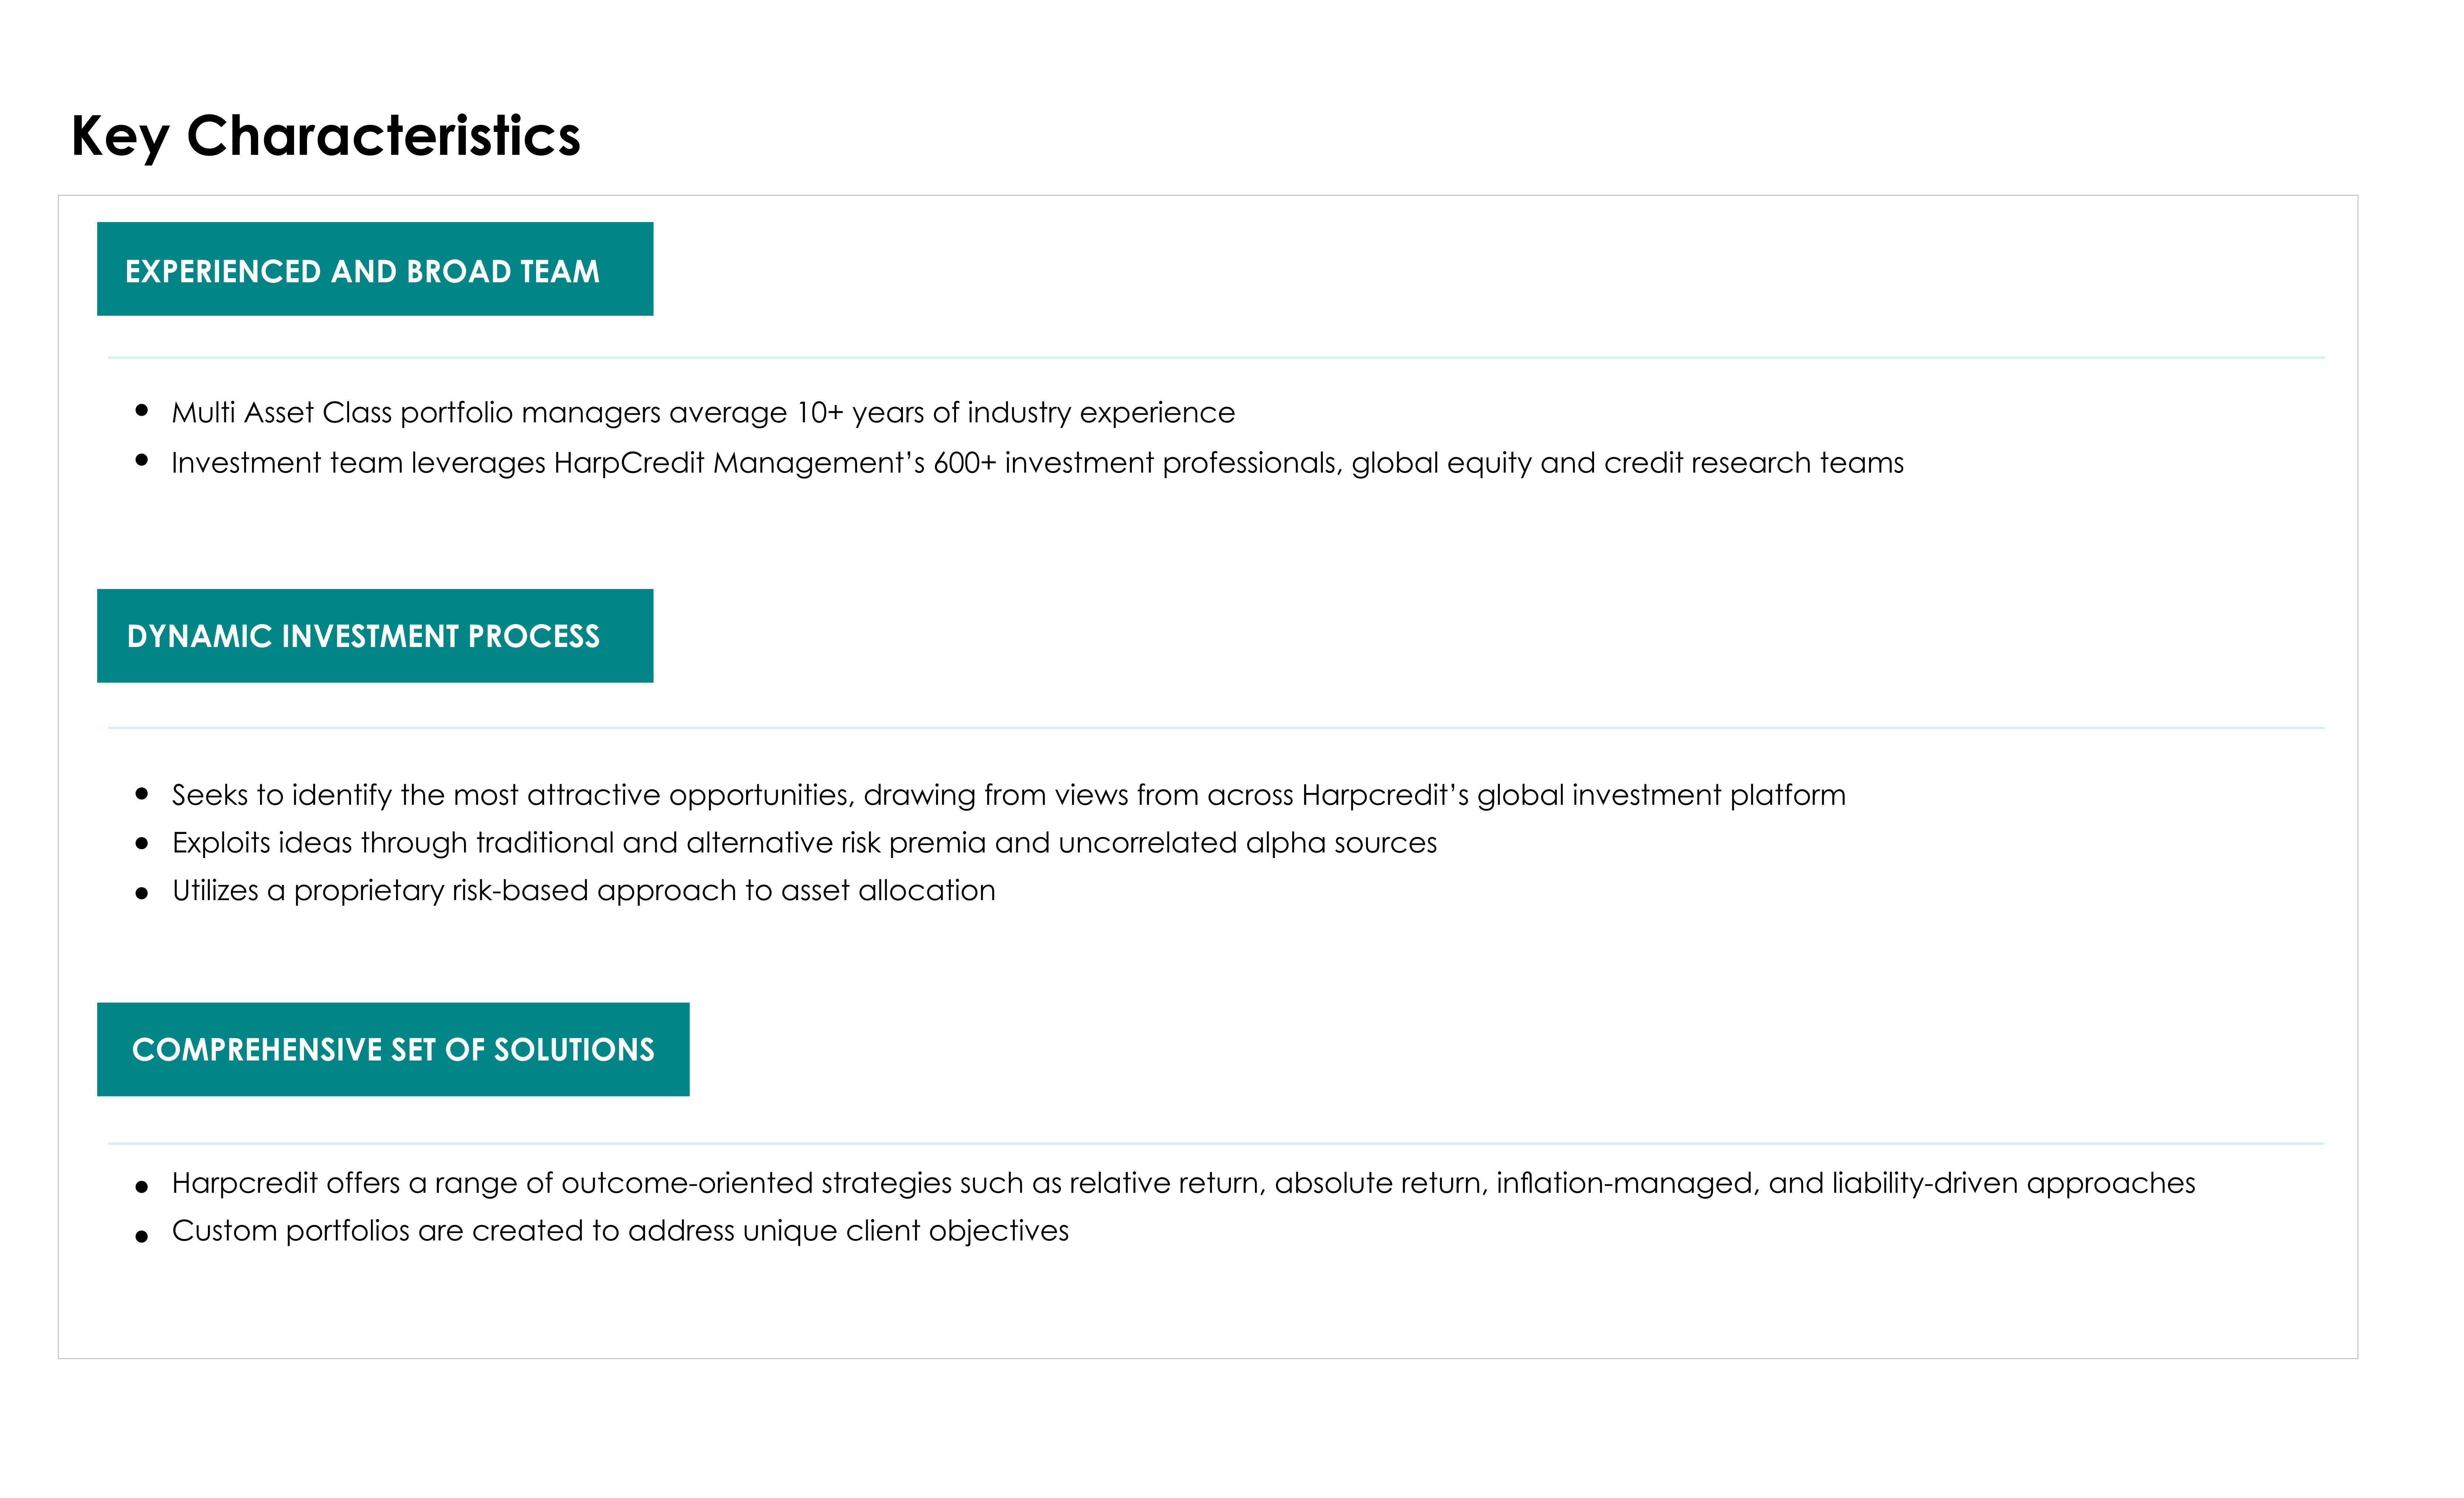This screenshot has height=1498, width=2464.
Task: Click the "Seeks to identify the most attractive" line
Action: 1008,795
